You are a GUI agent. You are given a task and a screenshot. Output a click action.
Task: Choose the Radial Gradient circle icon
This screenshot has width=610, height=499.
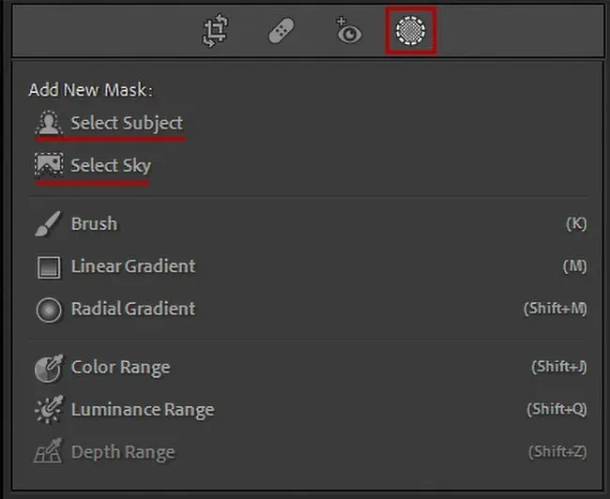tap(48, 310)
